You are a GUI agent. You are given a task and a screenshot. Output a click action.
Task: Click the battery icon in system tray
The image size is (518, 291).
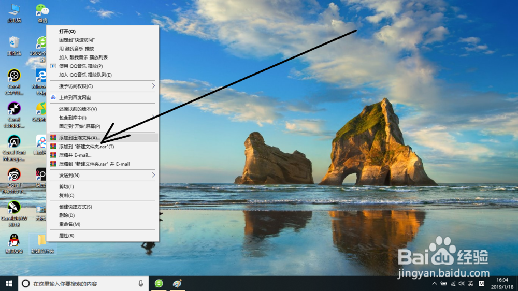pos(444,283)
